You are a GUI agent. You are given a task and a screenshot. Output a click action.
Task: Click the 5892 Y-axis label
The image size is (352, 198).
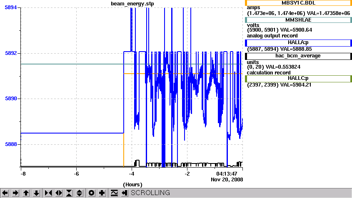click(11, 53)
